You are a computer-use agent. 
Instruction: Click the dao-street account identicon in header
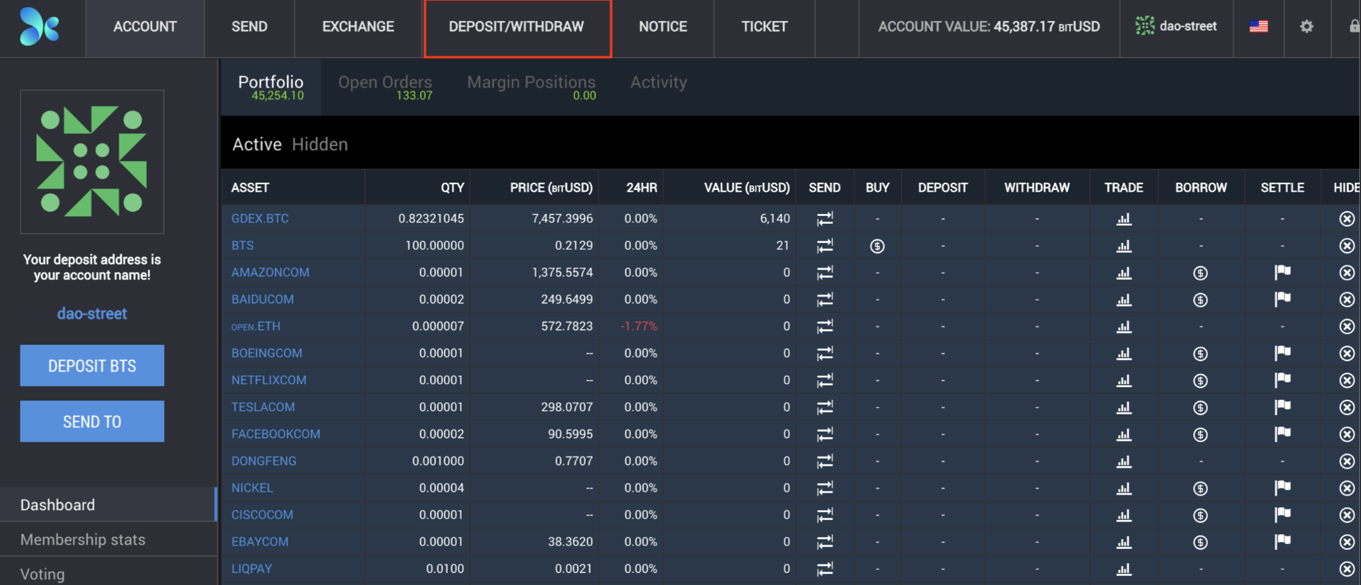click(1145, 26)
